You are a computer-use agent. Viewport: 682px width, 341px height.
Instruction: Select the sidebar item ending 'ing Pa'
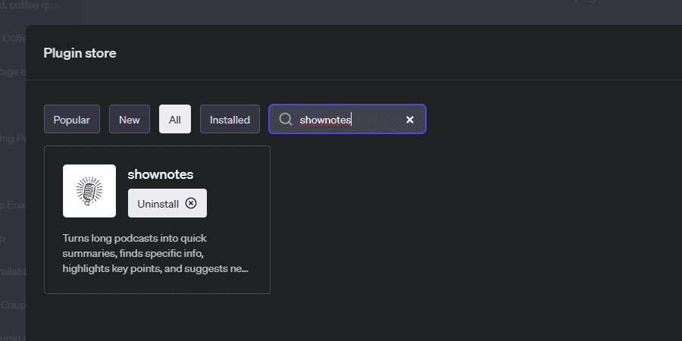[13, 139]
